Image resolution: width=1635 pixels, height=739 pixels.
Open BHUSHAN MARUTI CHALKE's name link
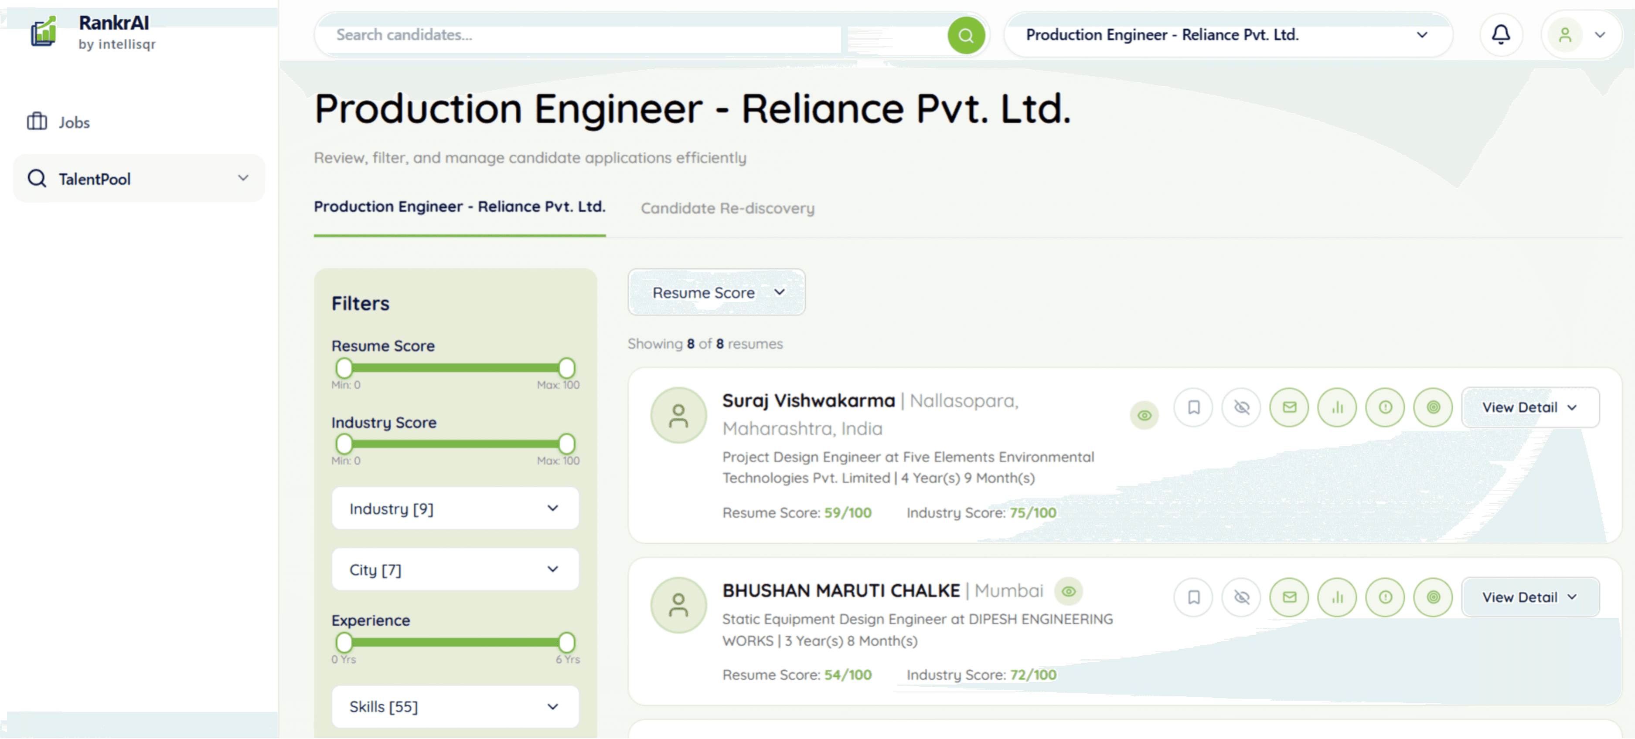click(x=841, y=590)
